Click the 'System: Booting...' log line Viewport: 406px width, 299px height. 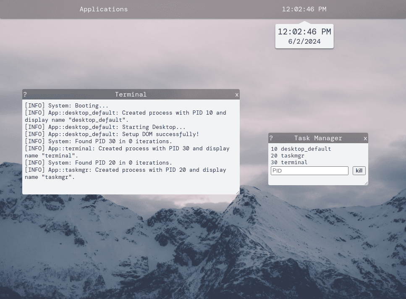coord(66,106)
